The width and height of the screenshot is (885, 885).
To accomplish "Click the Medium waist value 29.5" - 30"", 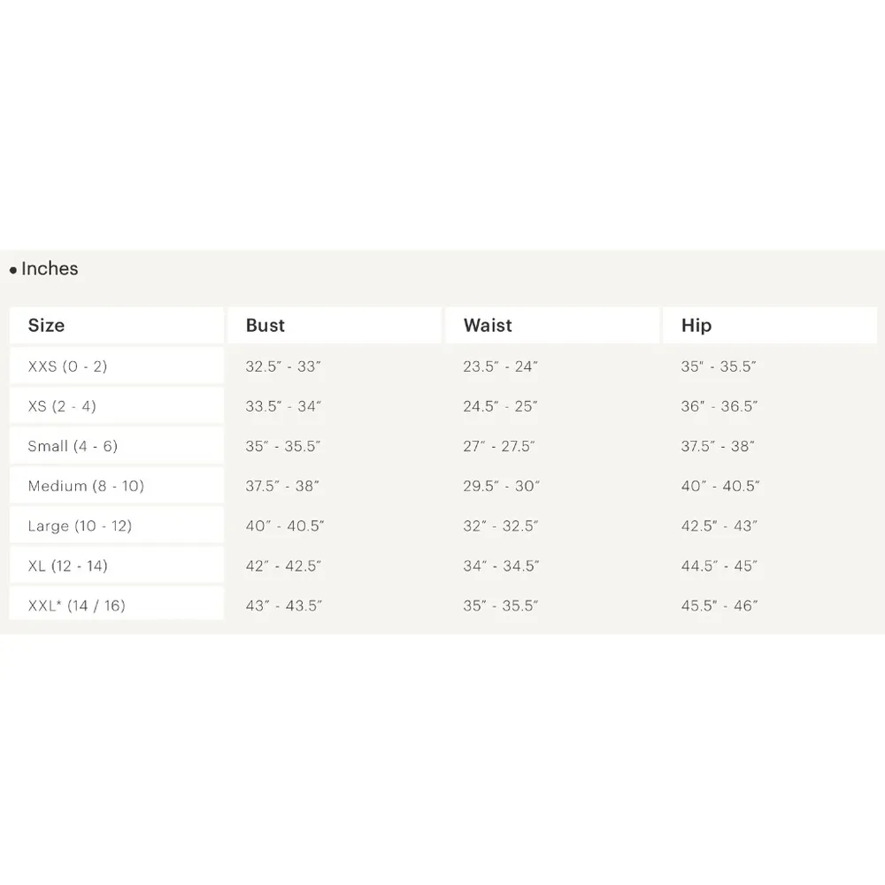I will (x=501, y=486).
